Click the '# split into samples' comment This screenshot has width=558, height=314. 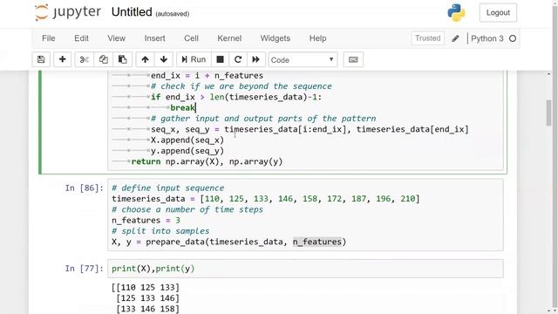click(x=160, y=231)
